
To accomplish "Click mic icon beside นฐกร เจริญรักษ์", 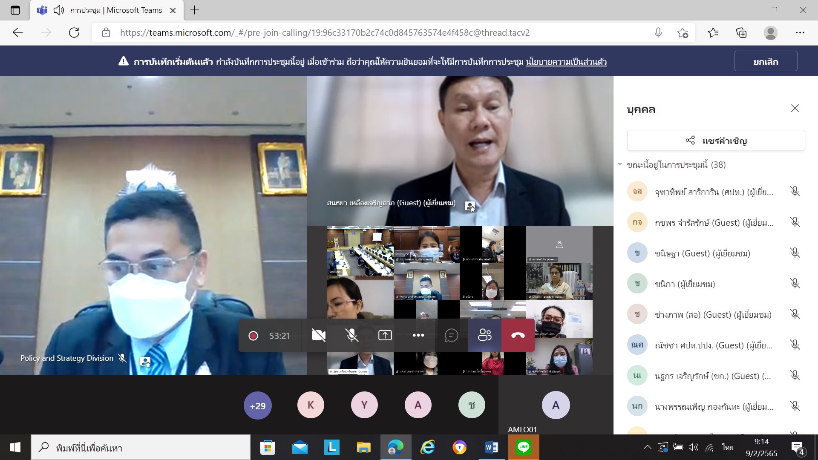I will (x=795, y=376).
